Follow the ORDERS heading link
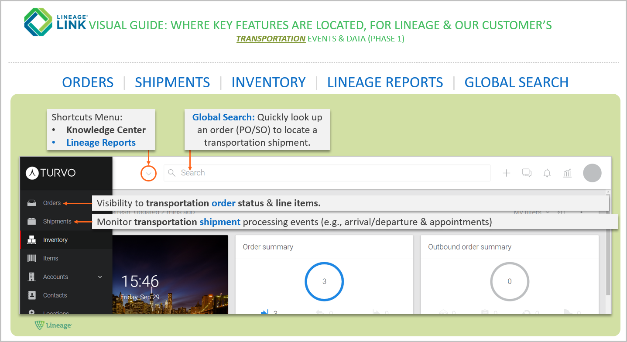The image size is (627, 342). [x=88, y=82]
